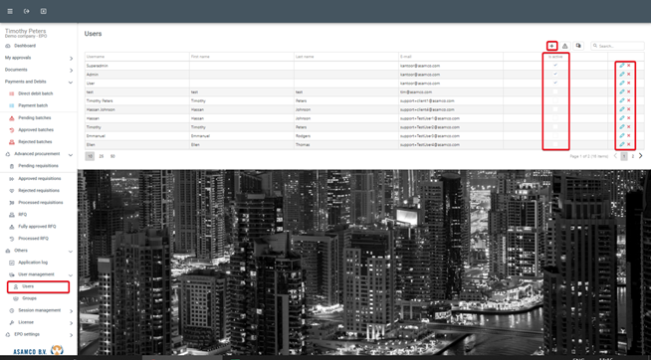Open Approved batches list

coord(36,130)
